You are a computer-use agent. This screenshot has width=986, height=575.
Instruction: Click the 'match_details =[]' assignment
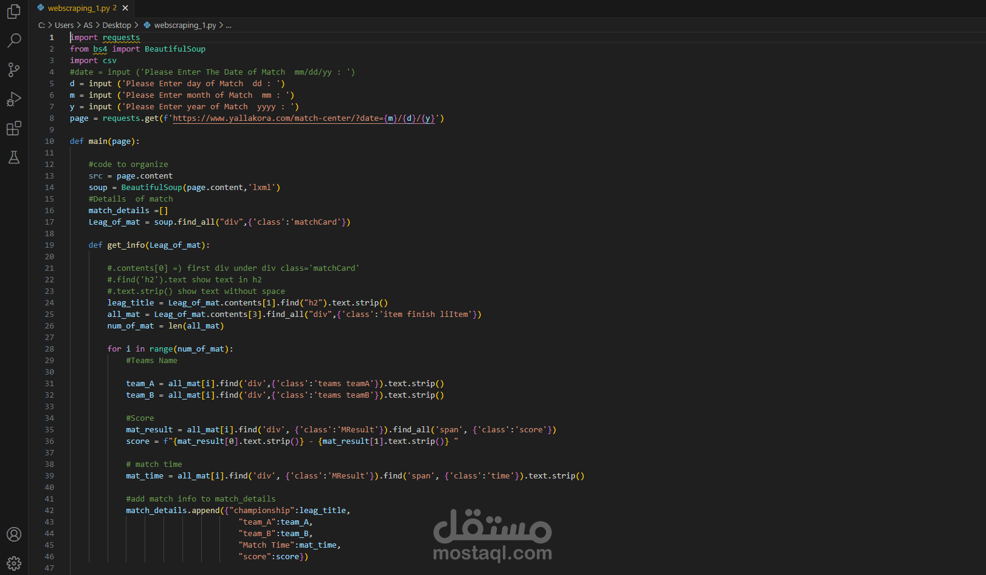128,211
